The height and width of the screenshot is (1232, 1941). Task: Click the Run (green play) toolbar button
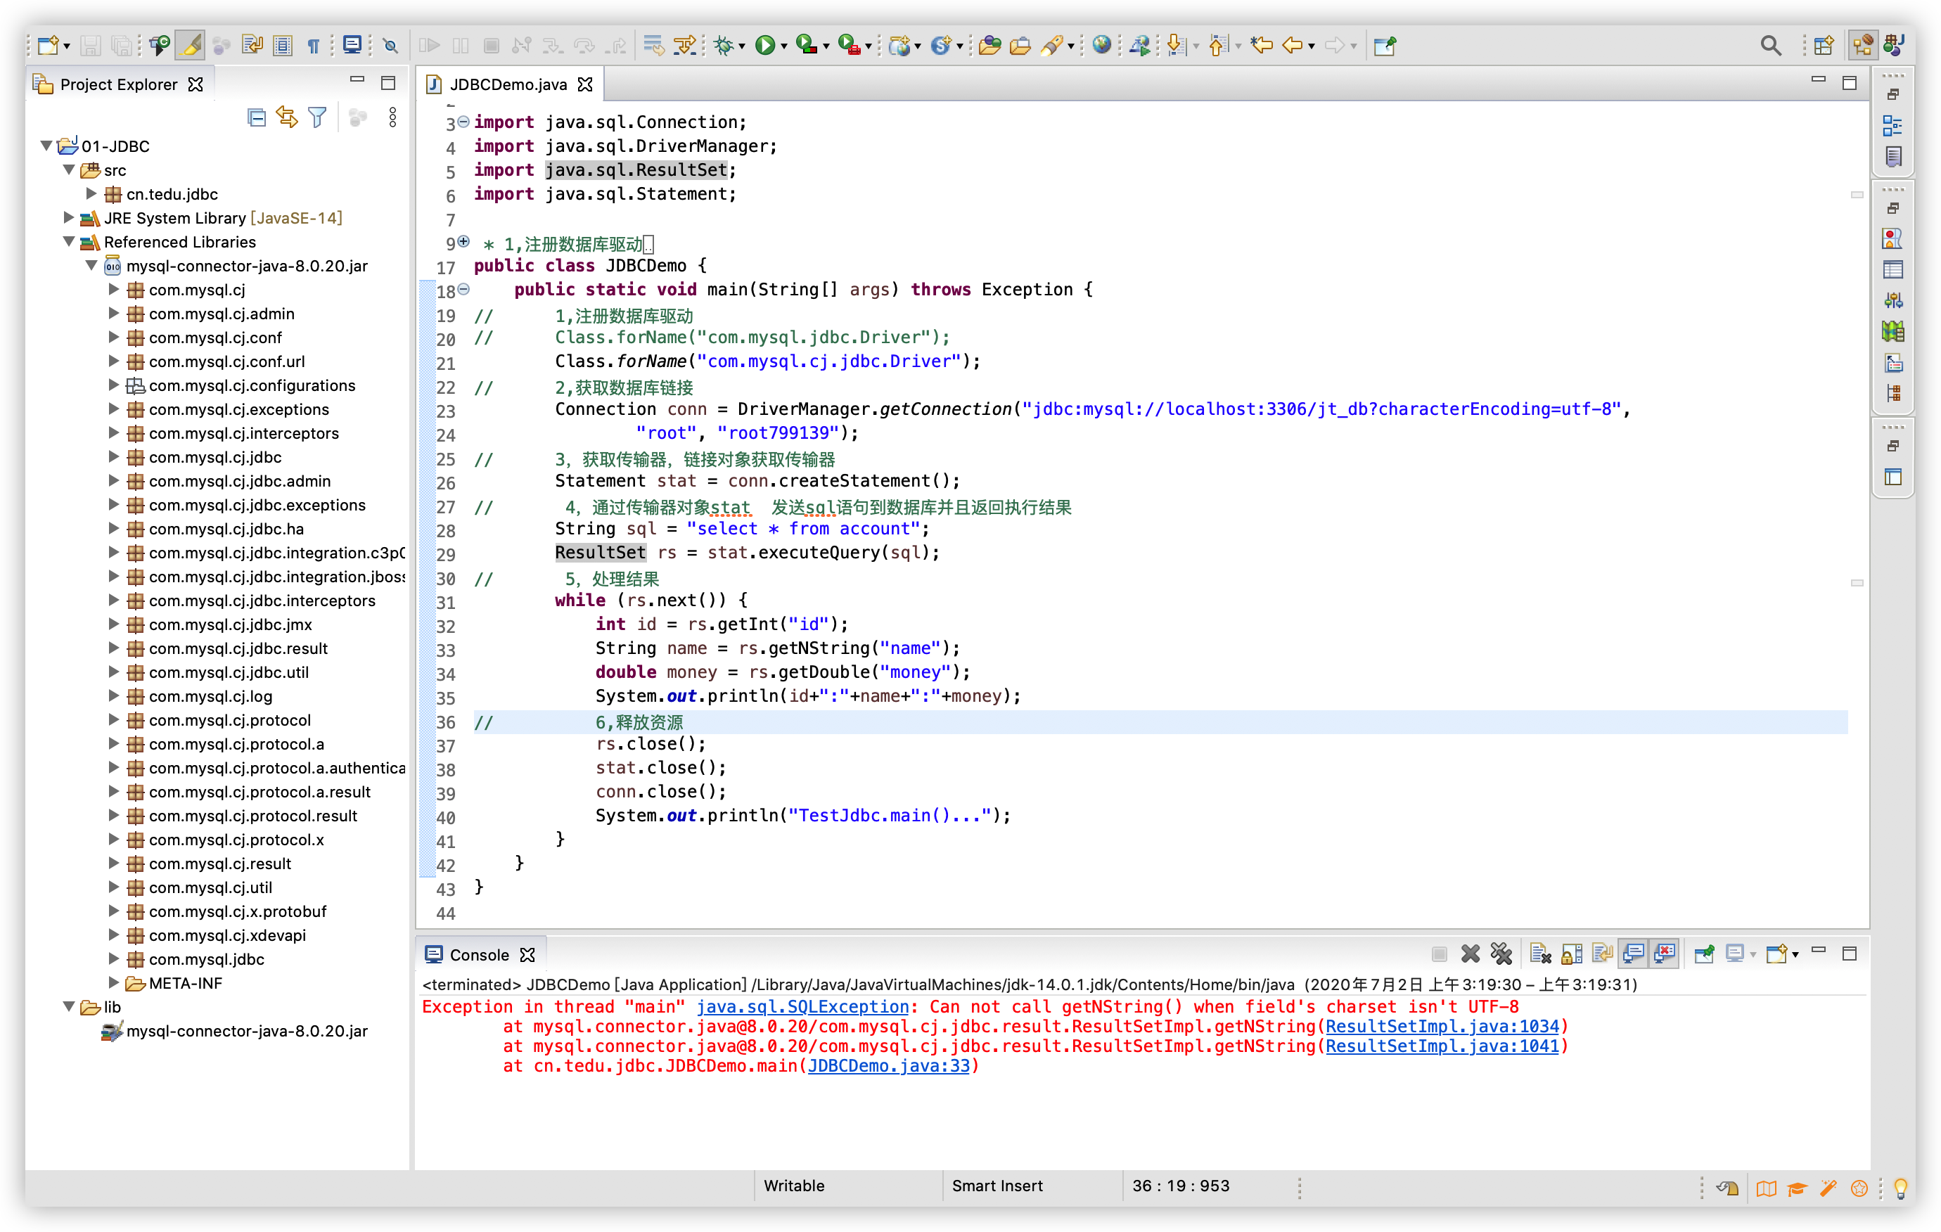(x=764, y=45)
